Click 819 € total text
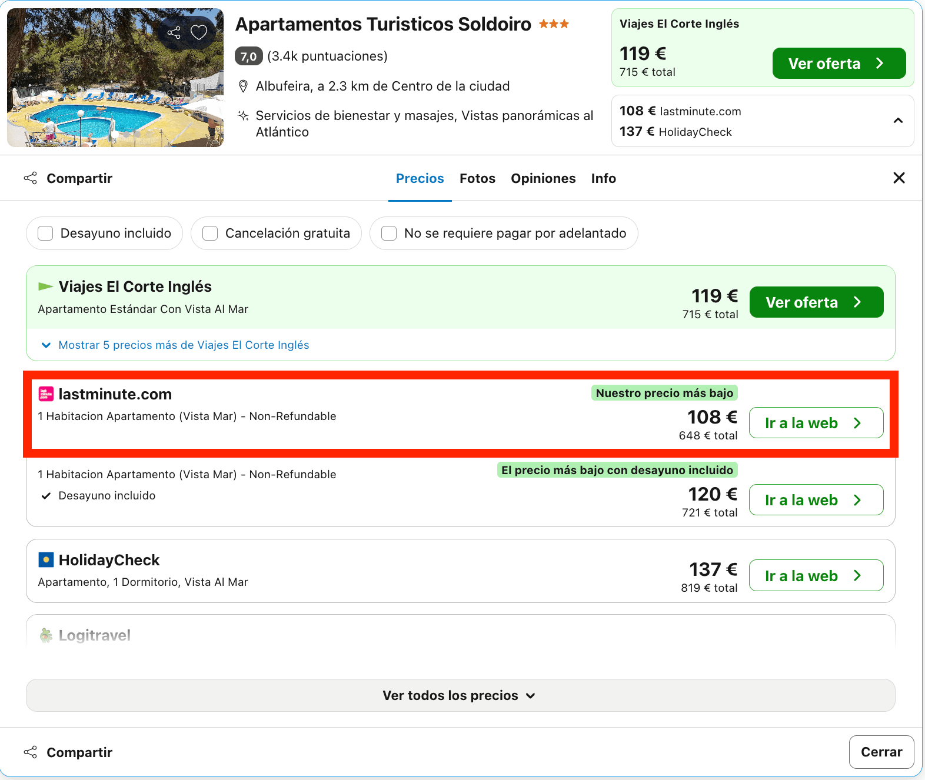This screenshot has width=925, height=780. 709,588
